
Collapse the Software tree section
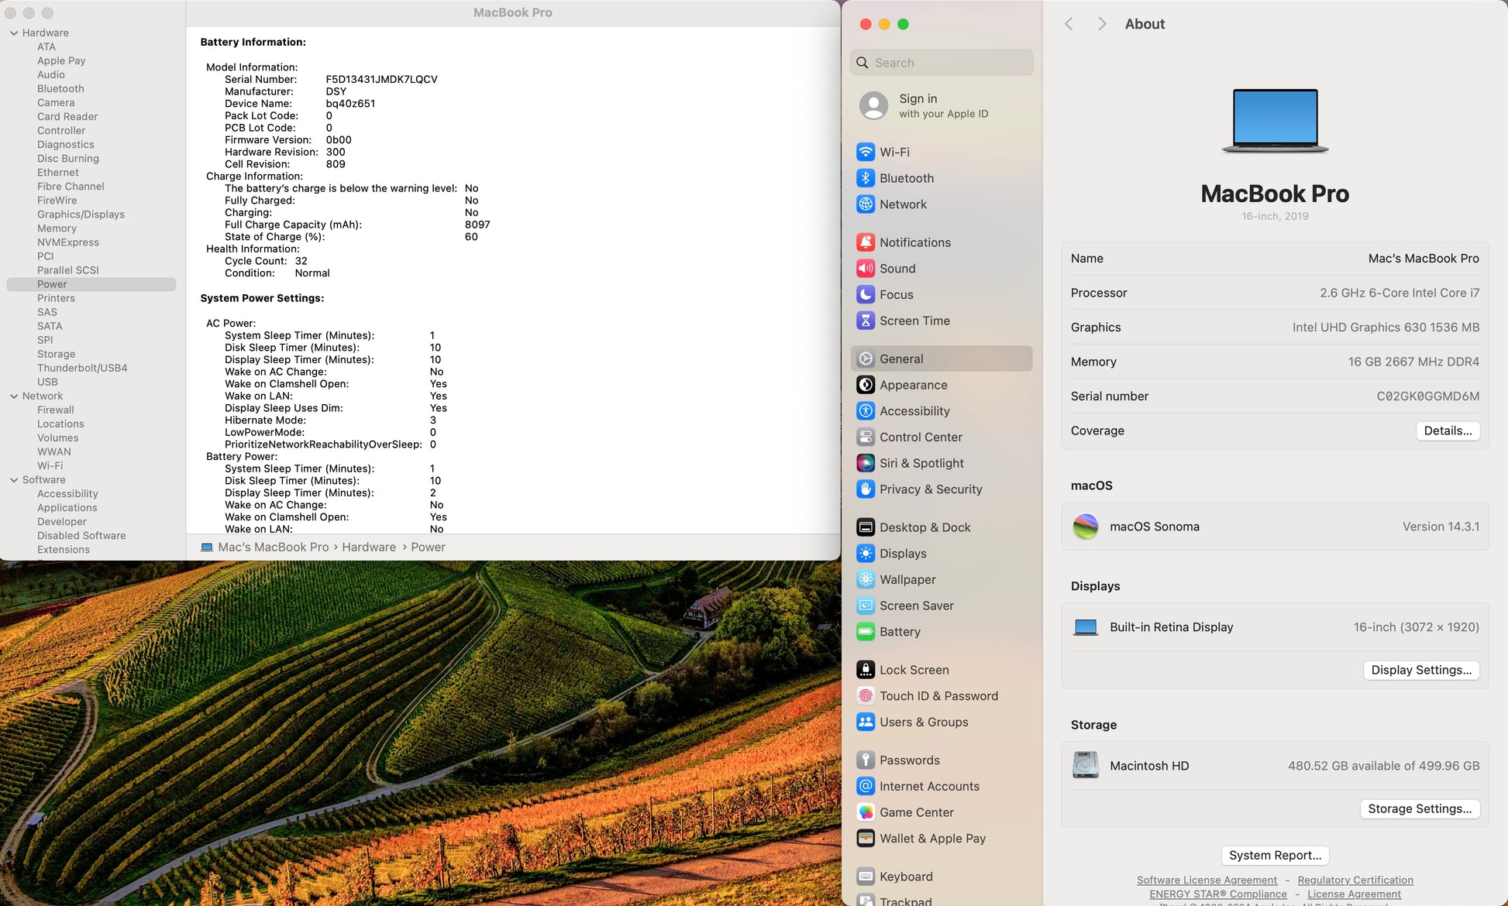click(x=14, y=480)
